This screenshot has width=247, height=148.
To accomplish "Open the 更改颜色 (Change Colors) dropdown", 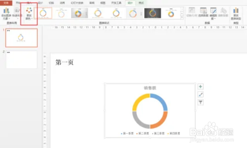I will pyautogui.click(x=29, y=14).
